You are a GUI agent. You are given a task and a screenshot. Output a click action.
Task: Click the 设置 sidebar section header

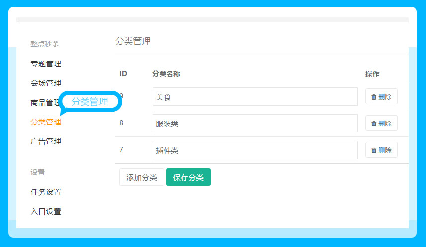coord(38,173)
